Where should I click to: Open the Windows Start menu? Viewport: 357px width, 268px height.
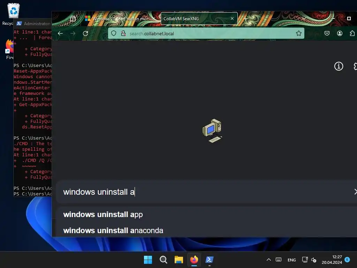148,260
